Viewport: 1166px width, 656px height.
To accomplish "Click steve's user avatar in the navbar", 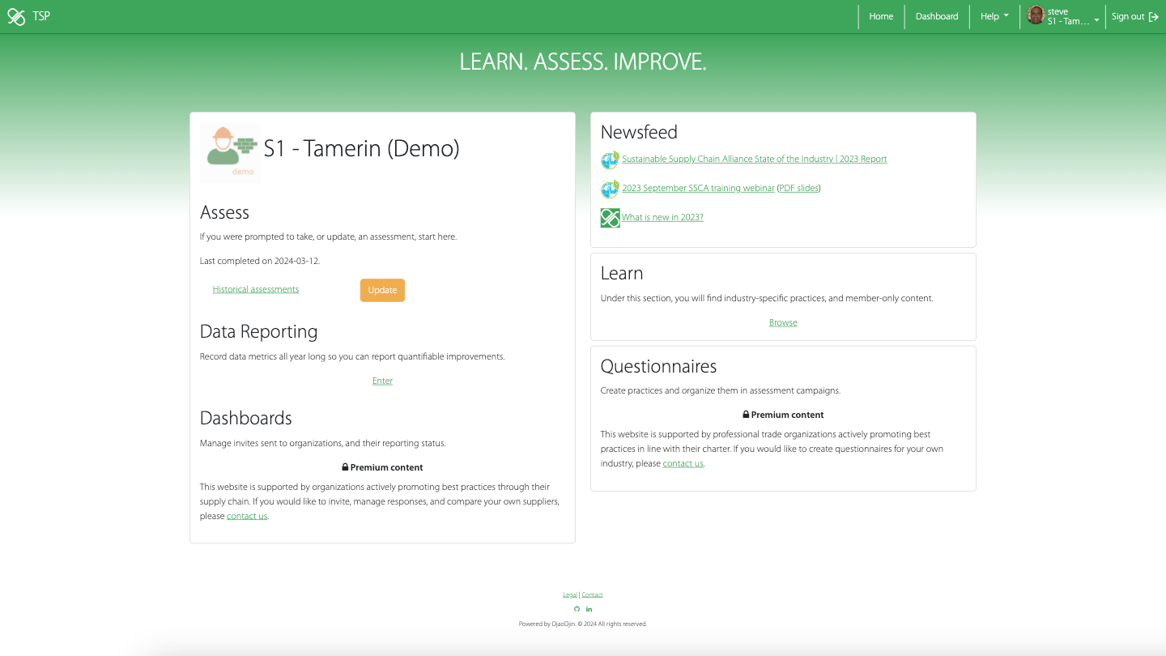I will 1036,15.
